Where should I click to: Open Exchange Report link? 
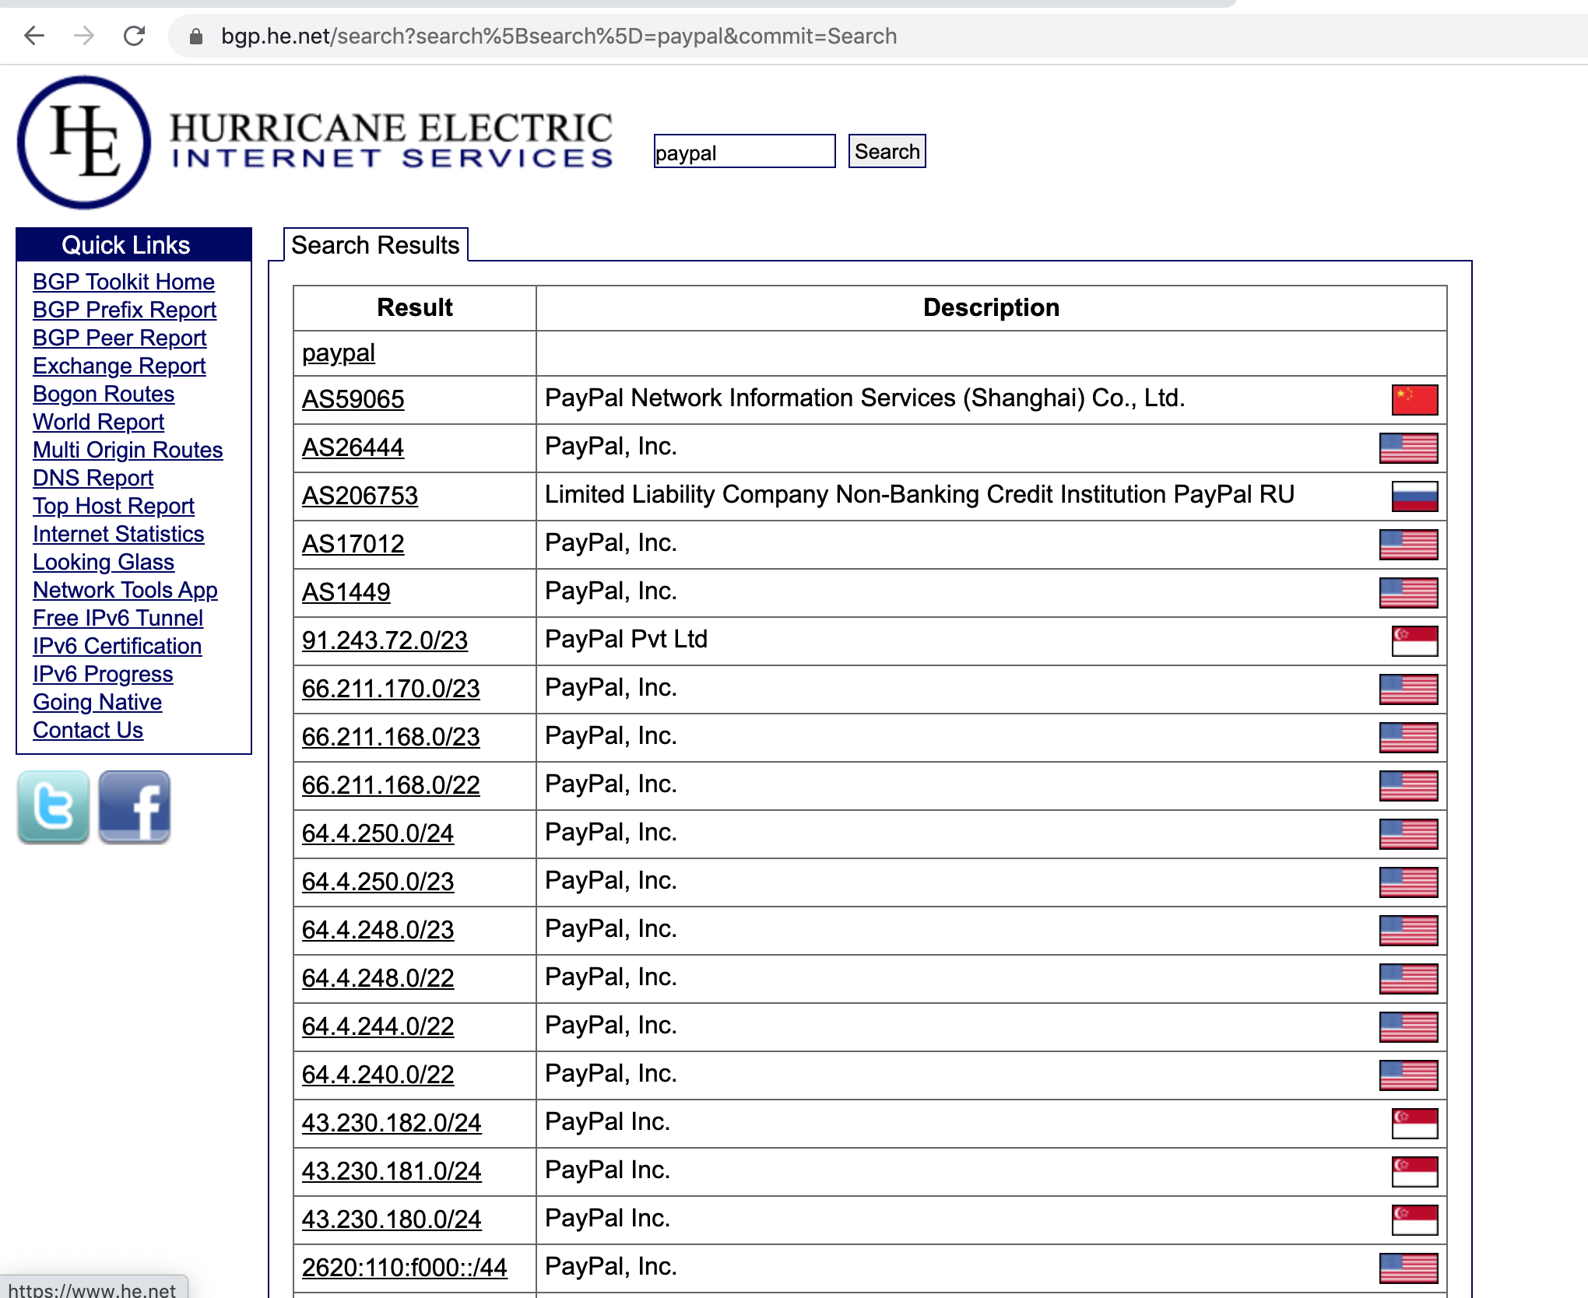119,366
